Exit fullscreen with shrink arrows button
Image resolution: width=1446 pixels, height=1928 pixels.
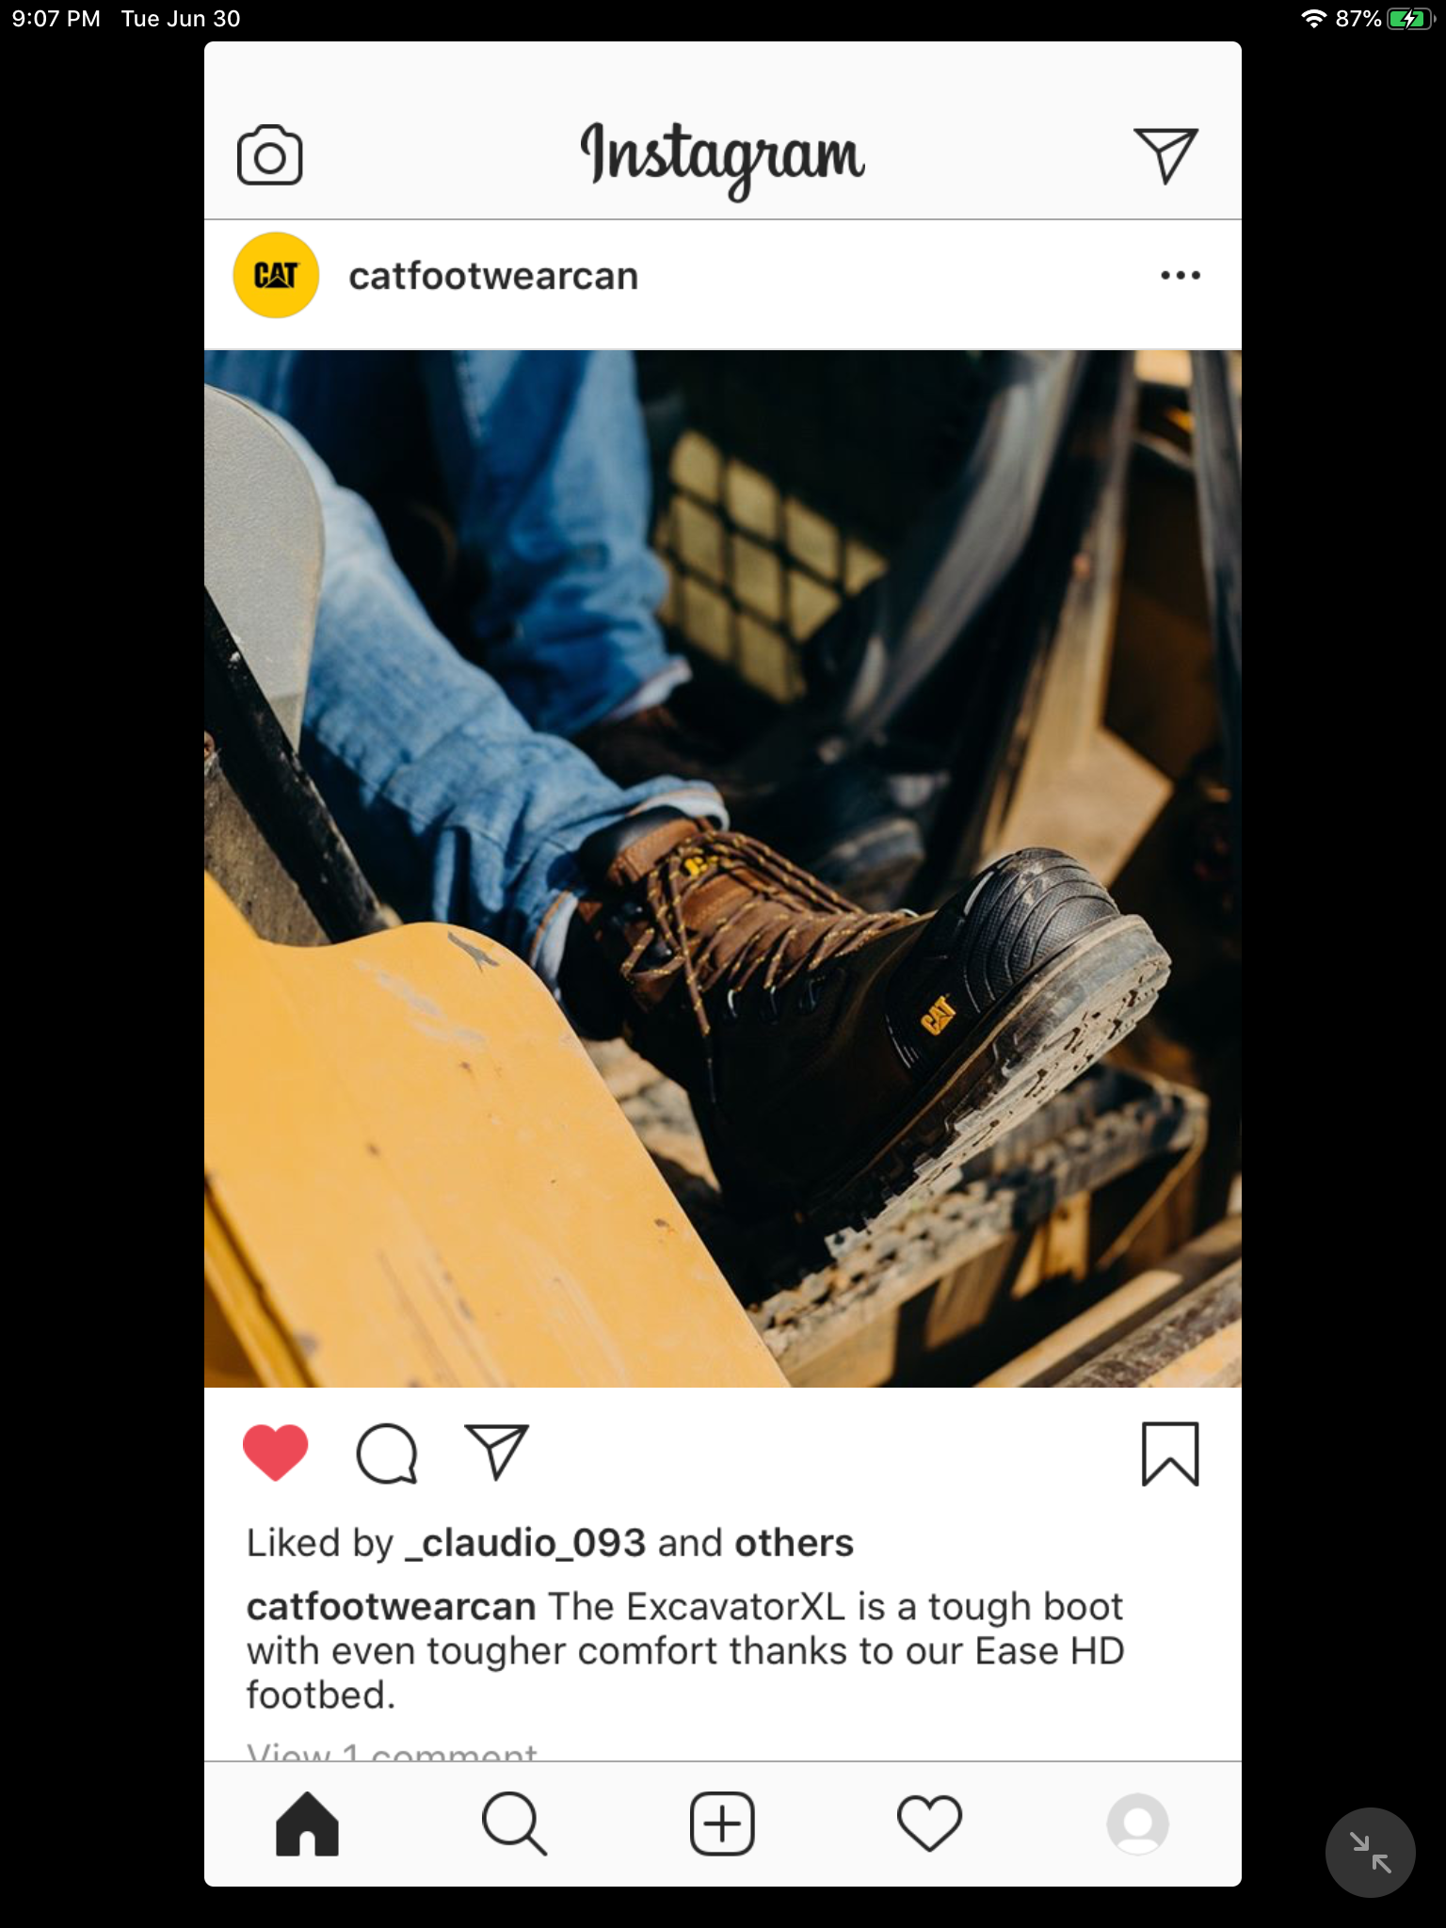click(1370, 1852)
